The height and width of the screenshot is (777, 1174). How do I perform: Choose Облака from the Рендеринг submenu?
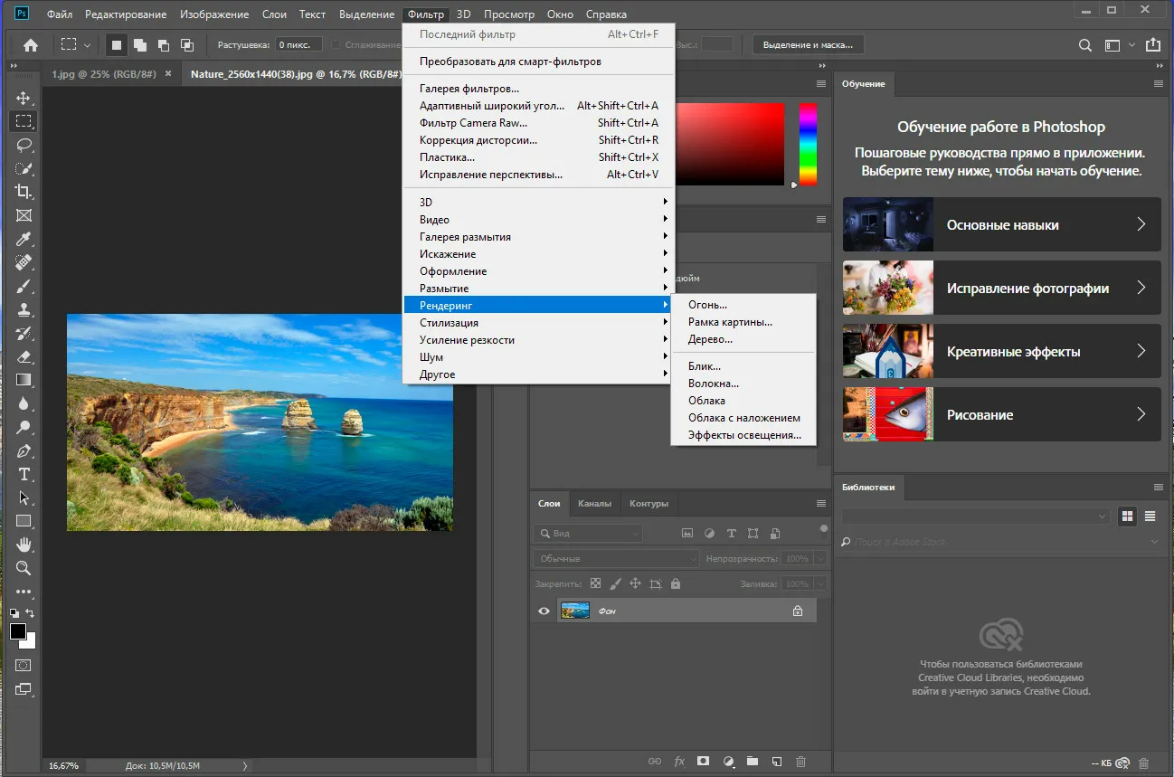tap(706, 401)
